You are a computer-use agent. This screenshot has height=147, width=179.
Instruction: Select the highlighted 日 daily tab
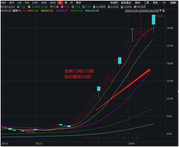pyautogui.click(x=60, y=3)
